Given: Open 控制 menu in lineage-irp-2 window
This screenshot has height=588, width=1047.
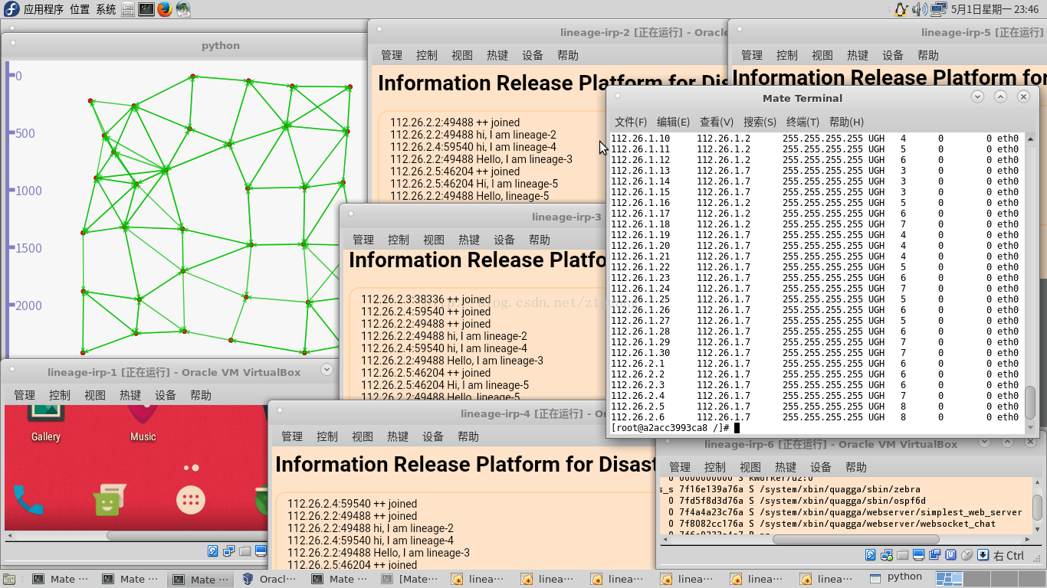Looking at the screenshot, I should [x=427, y=55].
